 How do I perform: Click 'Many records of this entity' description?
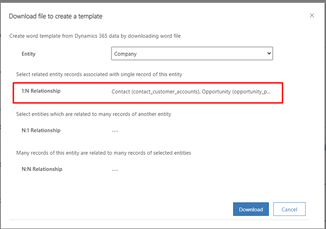100,153
